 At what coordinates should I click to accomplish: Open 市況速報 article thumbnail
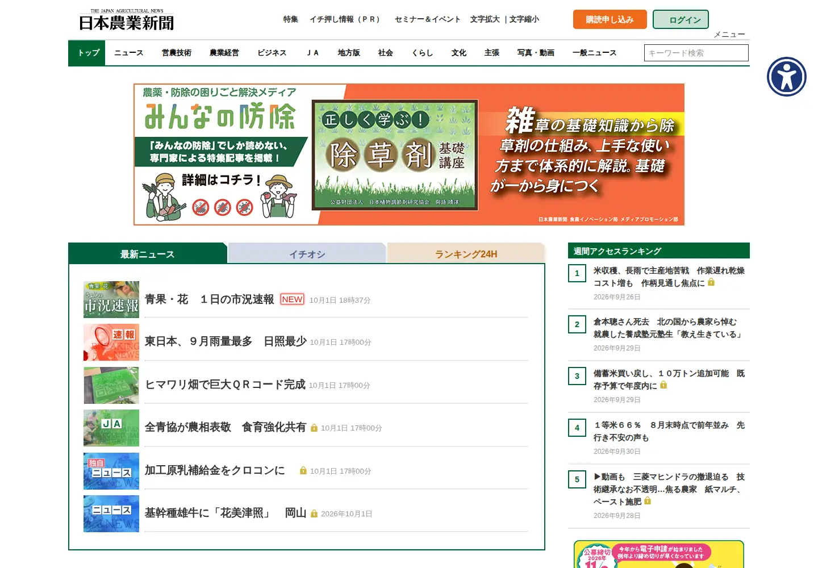pyautogui.click(x=111, y=299)
